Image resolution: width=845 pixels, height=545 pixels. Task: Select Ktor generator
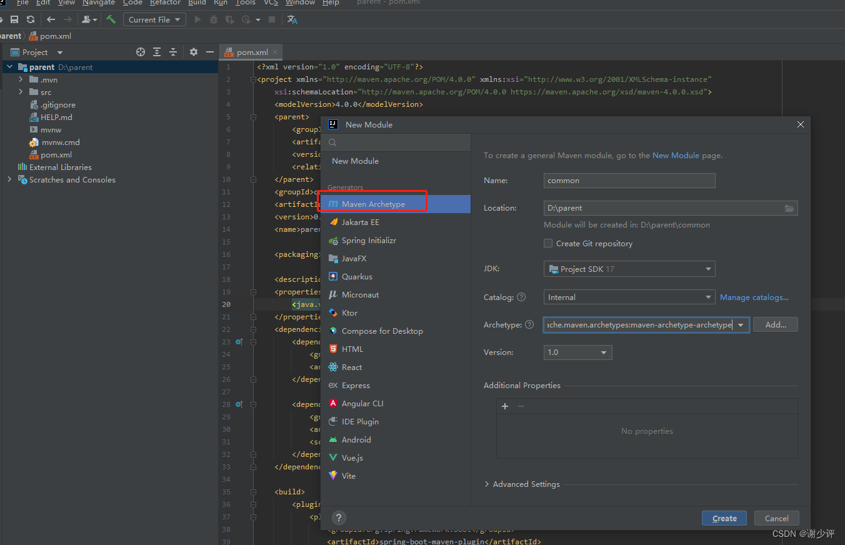click(395, 313)
